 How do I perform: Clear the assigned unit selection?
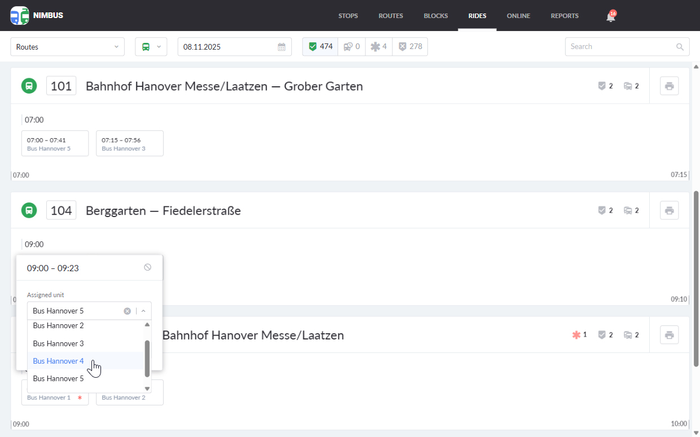(127, 311)
